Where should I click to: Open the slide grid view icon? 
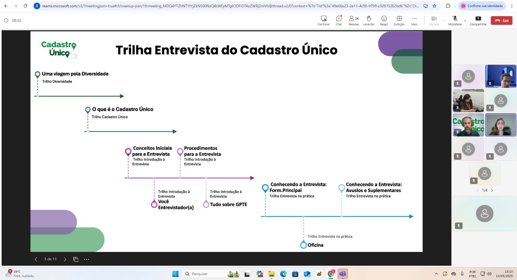(76, 259)
